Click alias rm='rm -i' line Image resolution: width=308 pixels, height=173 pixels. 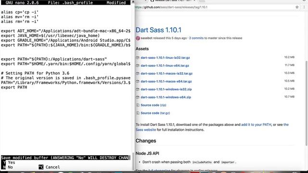20,21
